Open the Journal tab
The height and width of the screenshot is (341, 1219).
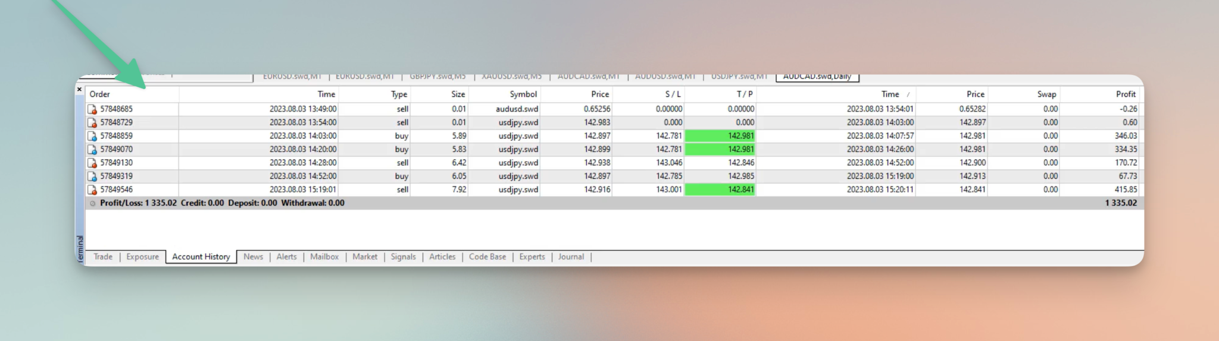571,257
